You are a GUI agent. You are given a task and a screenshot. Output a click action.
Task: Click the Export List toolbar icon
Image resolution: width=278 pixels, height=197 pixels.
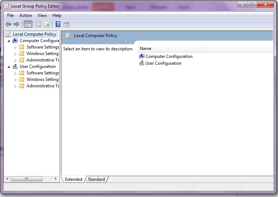click(x=47, y=24)
